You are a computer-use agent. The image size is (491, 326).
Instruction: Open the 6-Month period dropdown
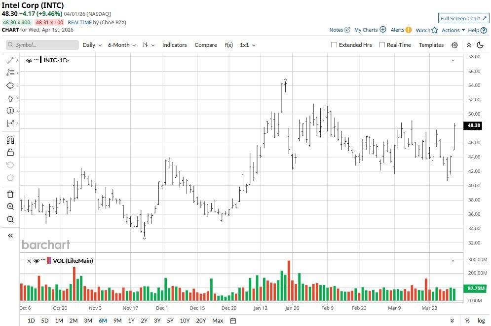(122, 45)
